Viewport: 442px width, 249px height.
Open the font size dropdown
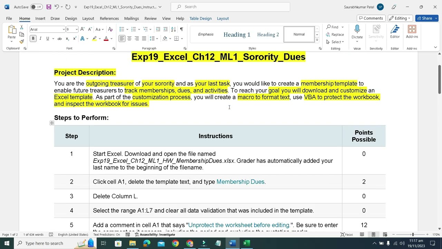[77, 29]
